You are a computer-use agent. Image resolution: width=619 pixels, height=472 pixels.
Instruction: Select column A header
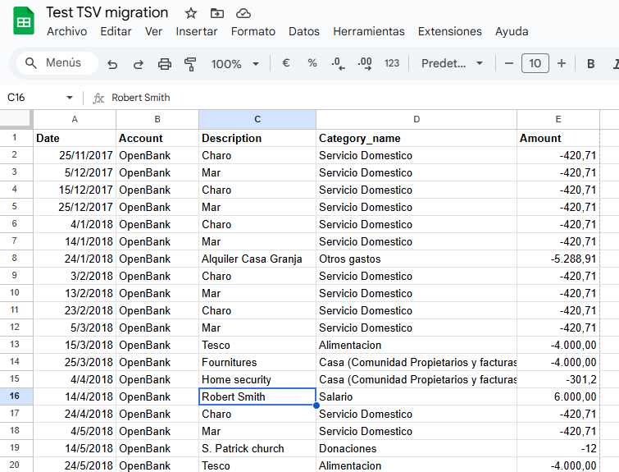tap(75, 119)
